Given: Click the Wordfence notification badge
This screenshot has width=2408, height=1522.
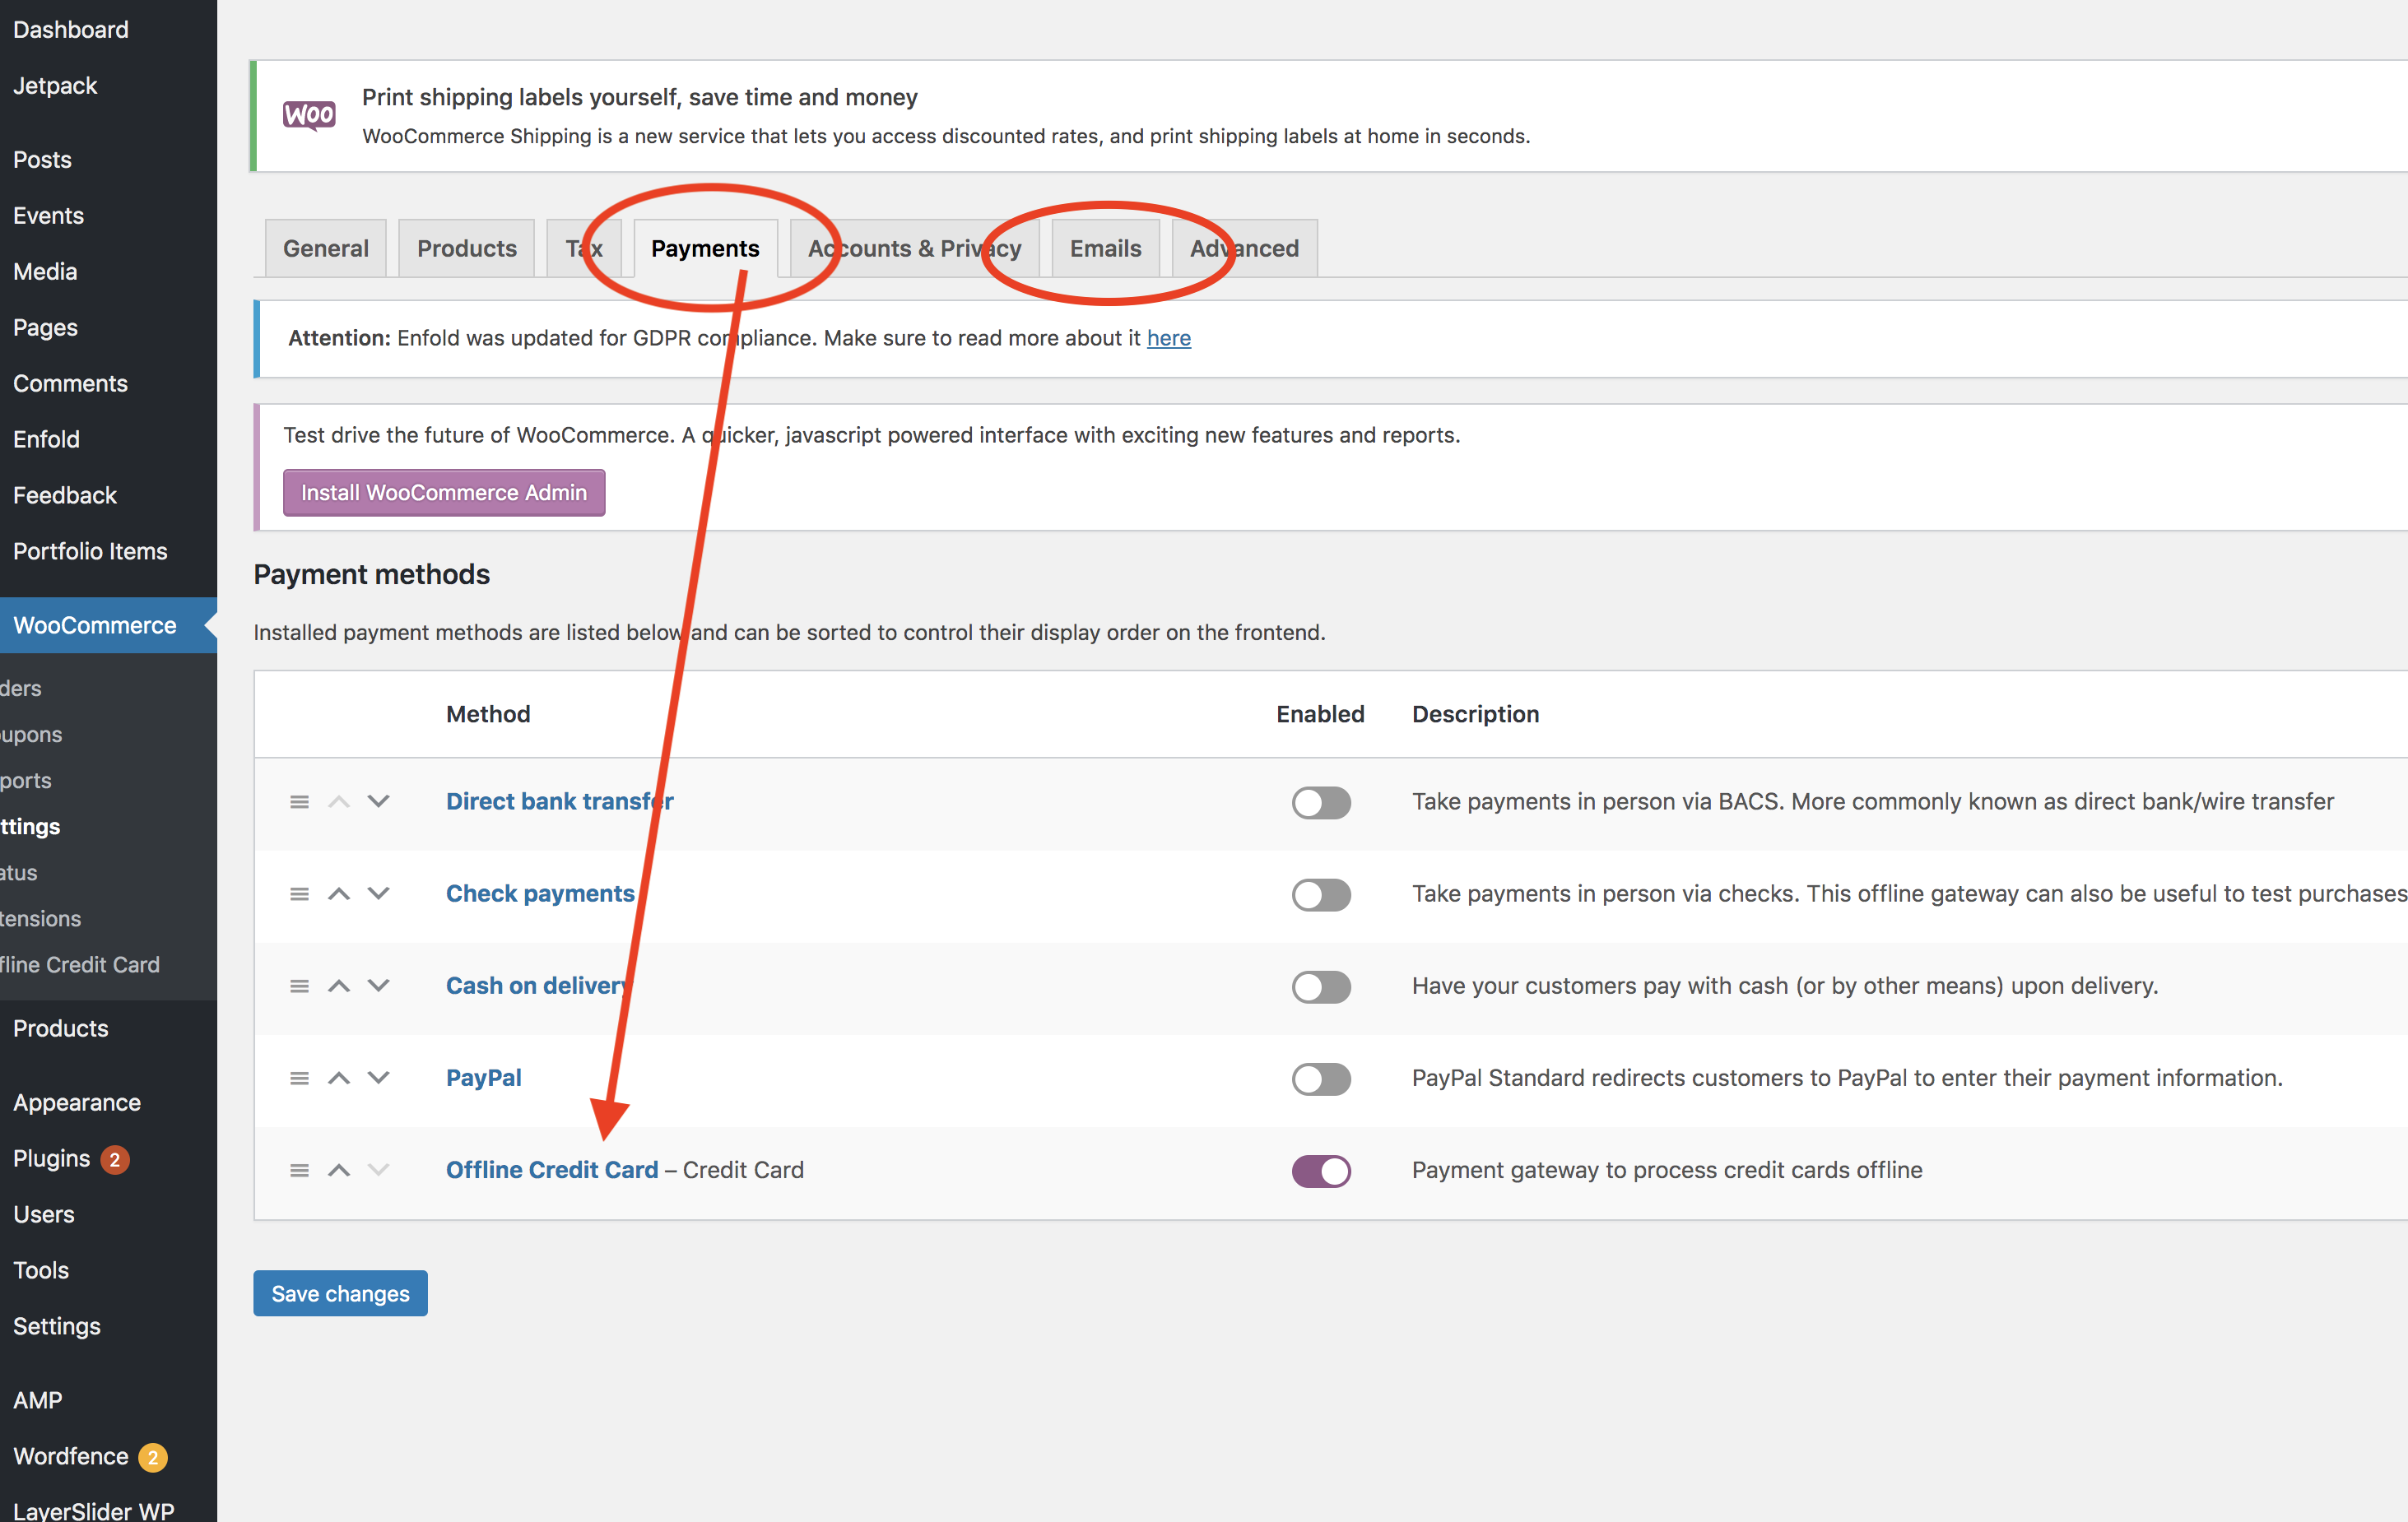Looking at the screenshot, I should pyautogui.click(x=153, y=1457).
